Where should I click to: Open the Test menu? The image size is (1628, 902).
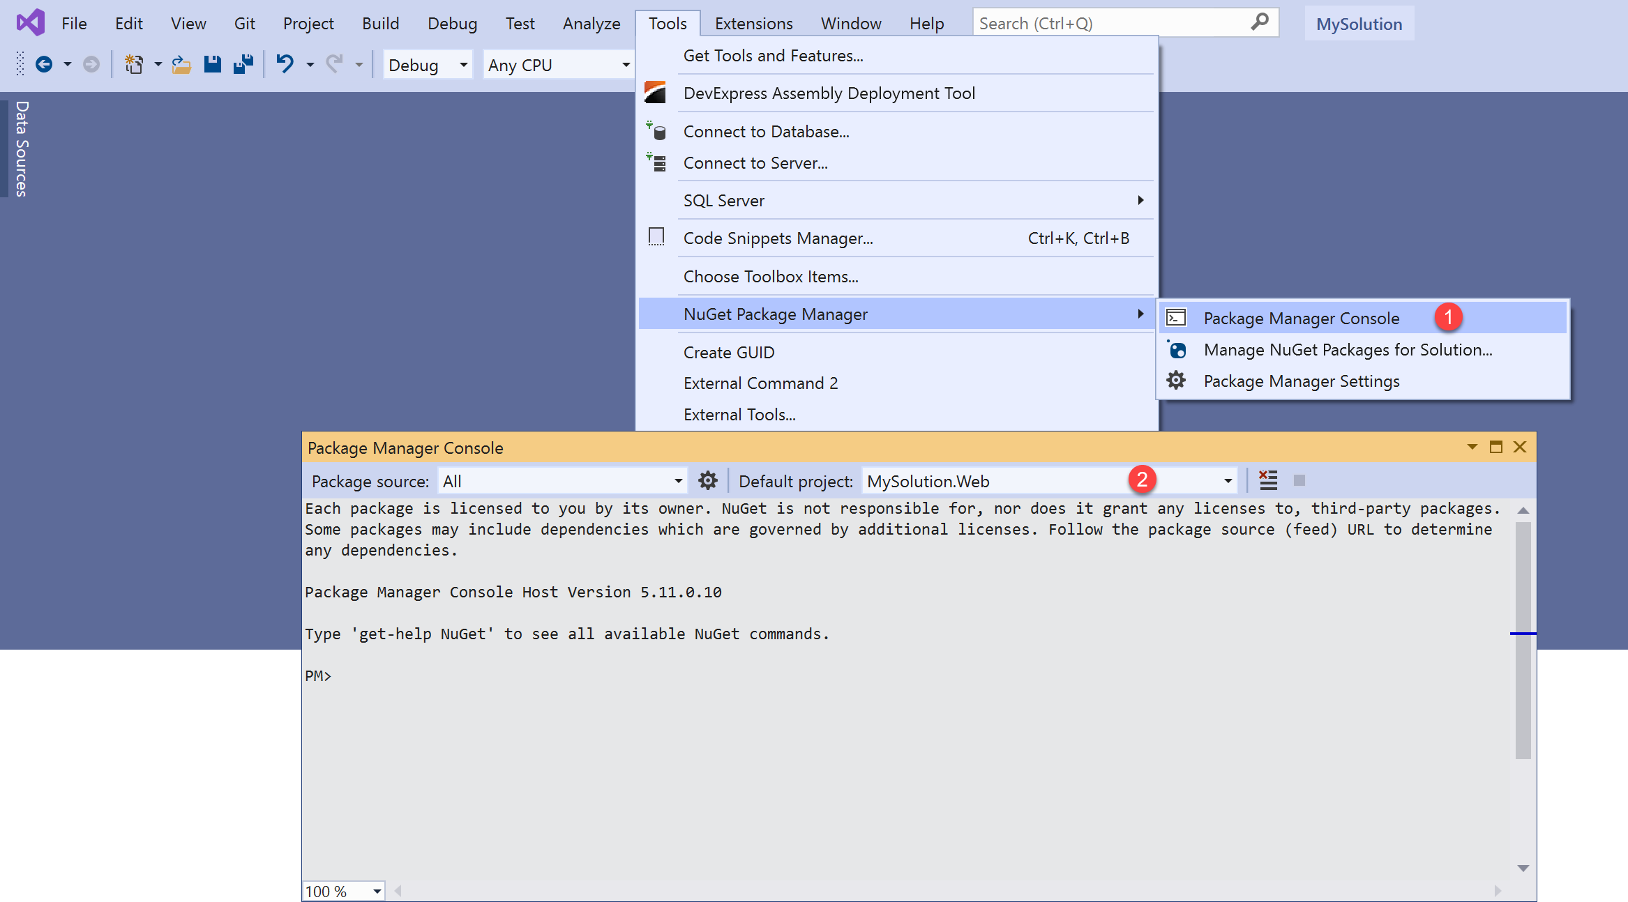pos(520,23)
